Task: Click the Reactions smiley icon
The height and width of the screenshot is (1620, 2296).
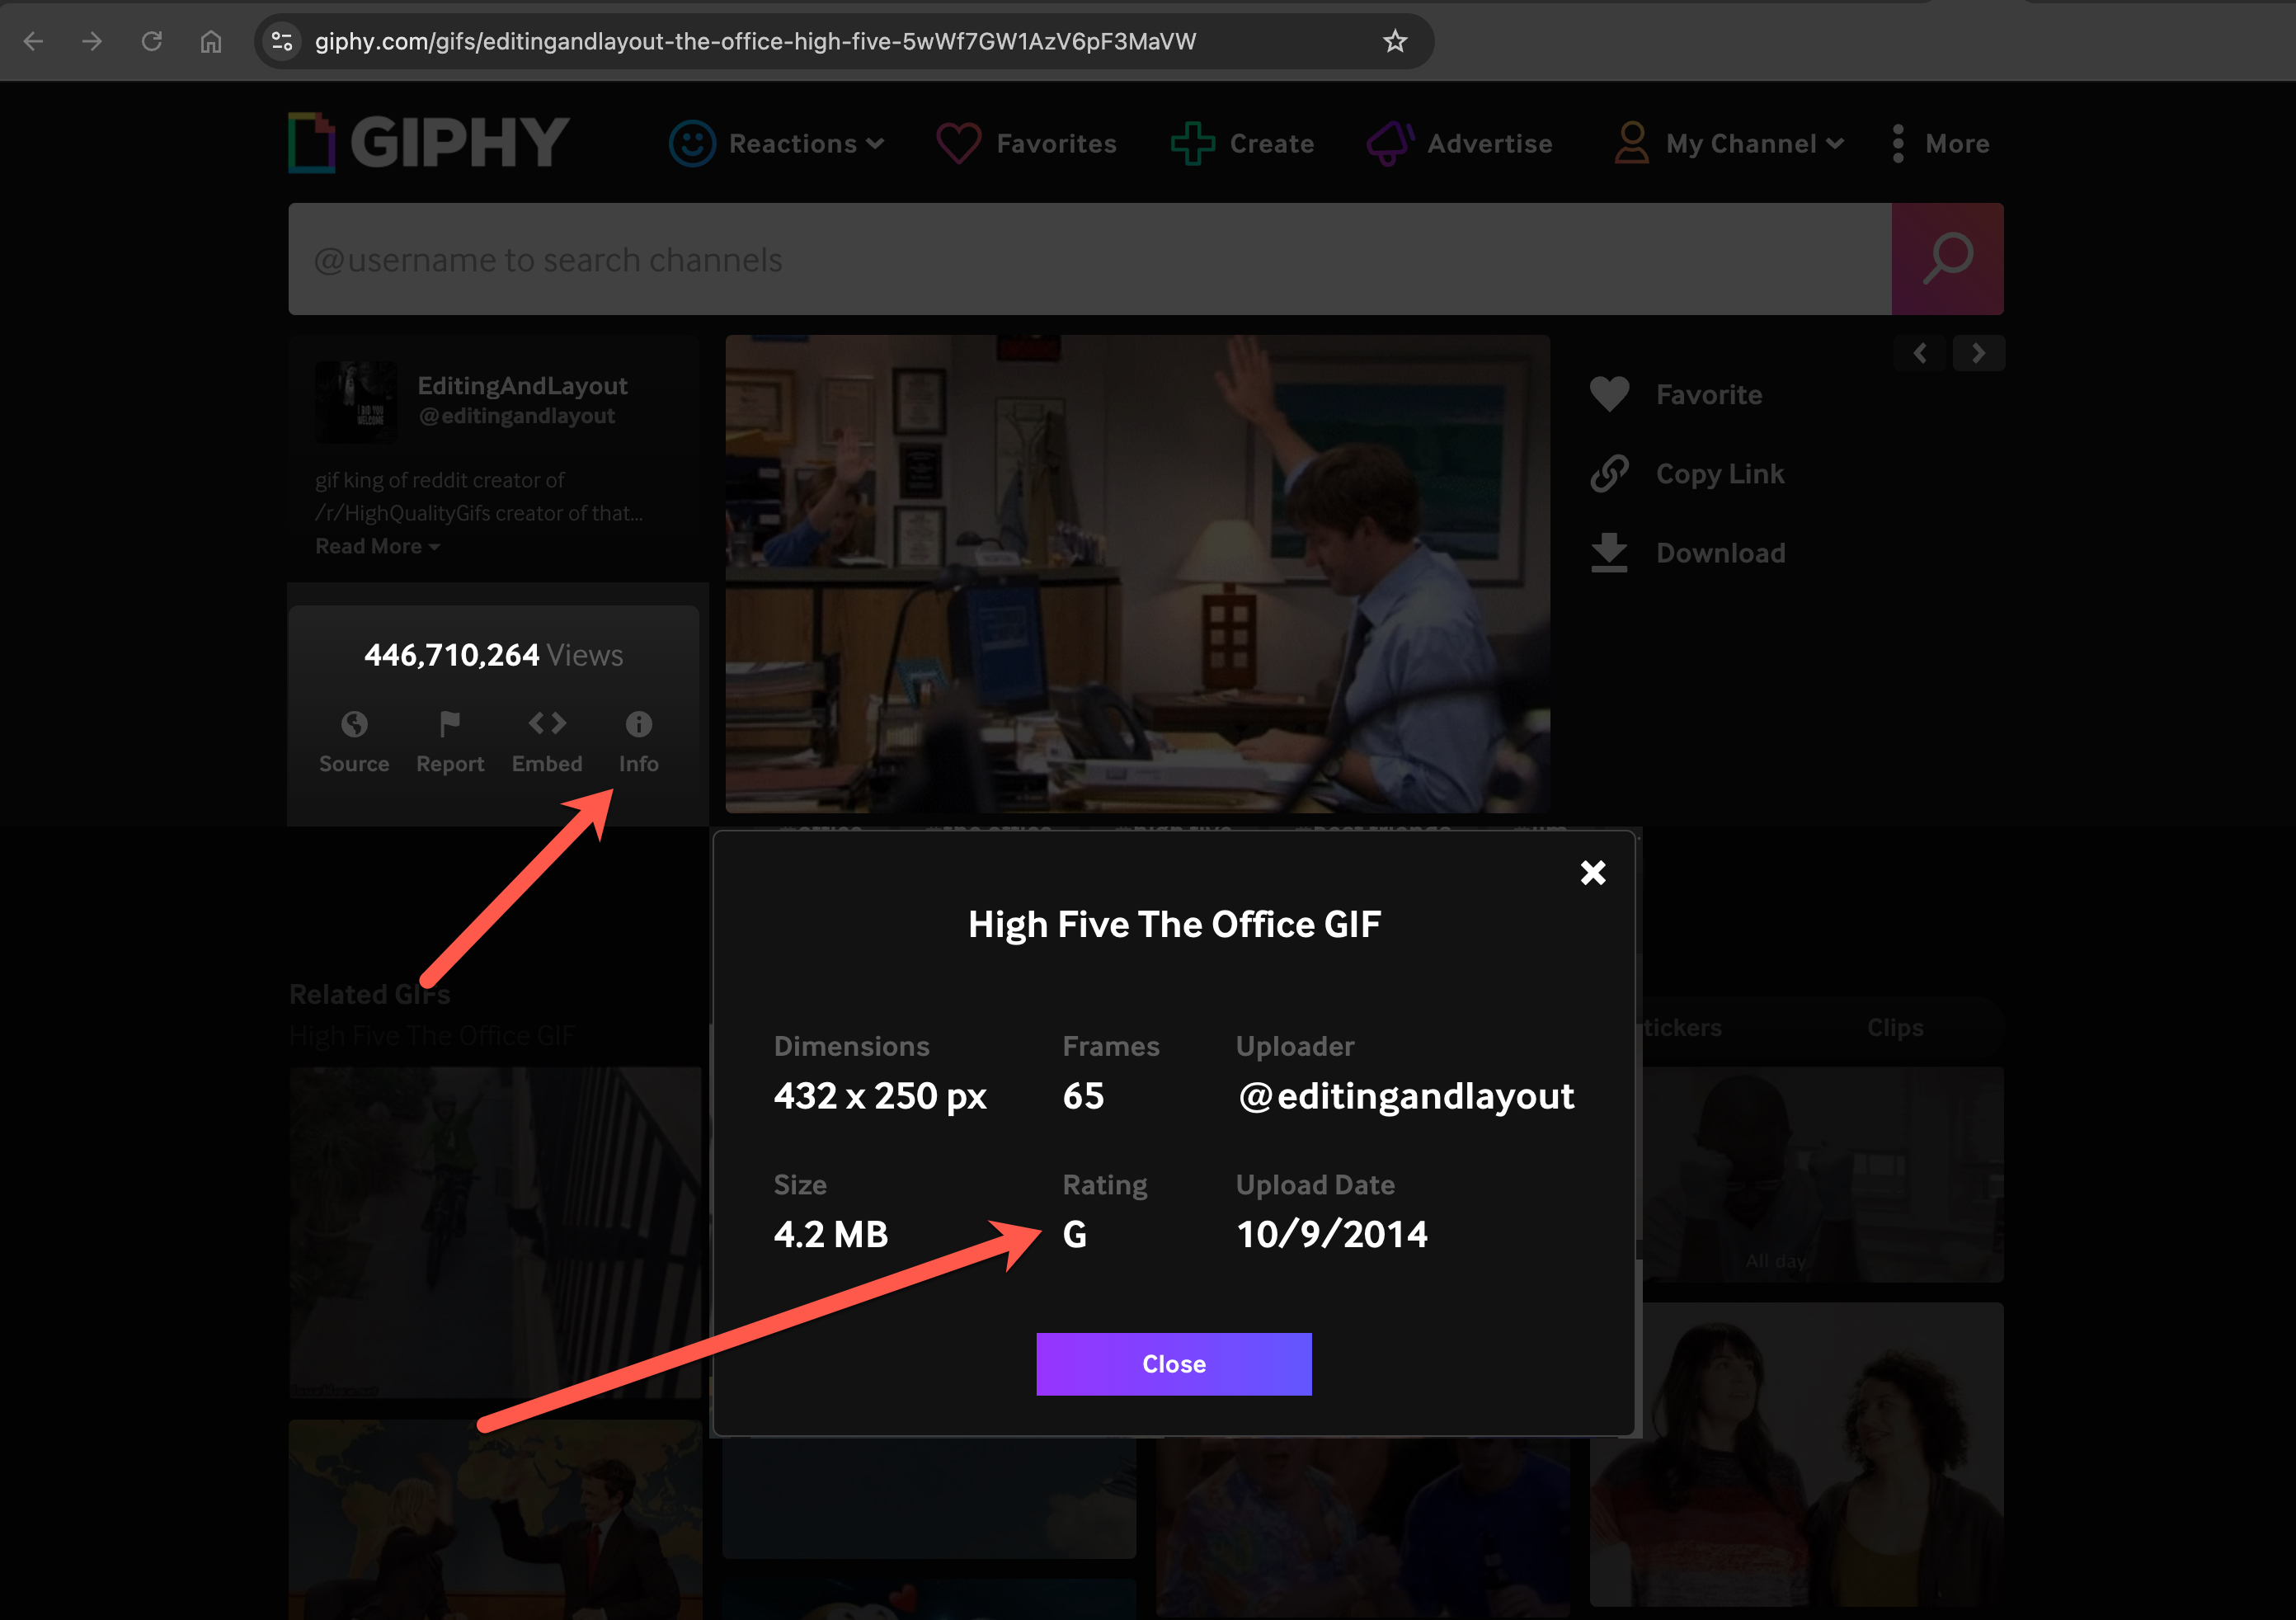Action: pyautogui.click(x=692, y=143)
